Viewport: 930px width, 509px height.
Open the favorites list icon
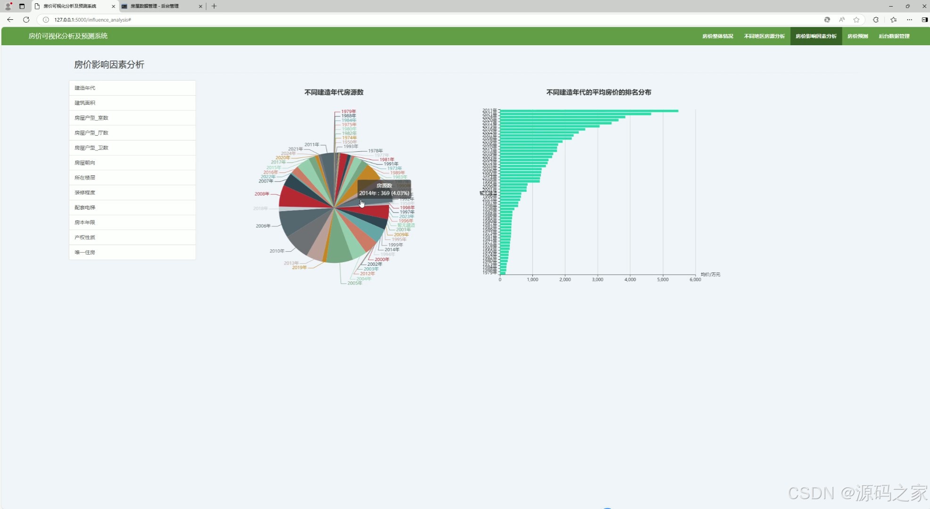click(x=893, y=20)
